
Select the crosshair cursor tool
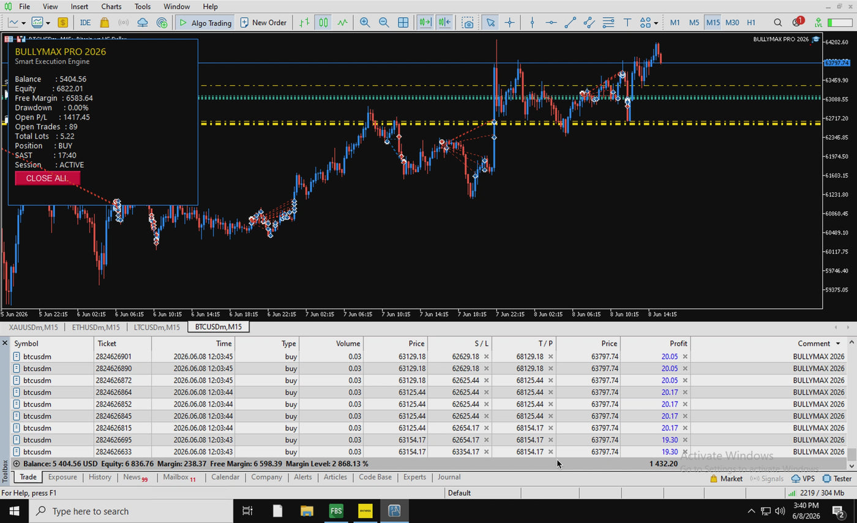point(509,23)
